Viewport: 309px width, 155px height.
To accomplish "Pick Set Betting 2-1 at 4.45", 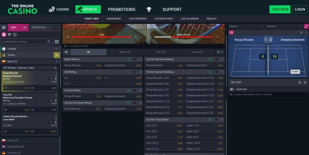I will 123,78.
